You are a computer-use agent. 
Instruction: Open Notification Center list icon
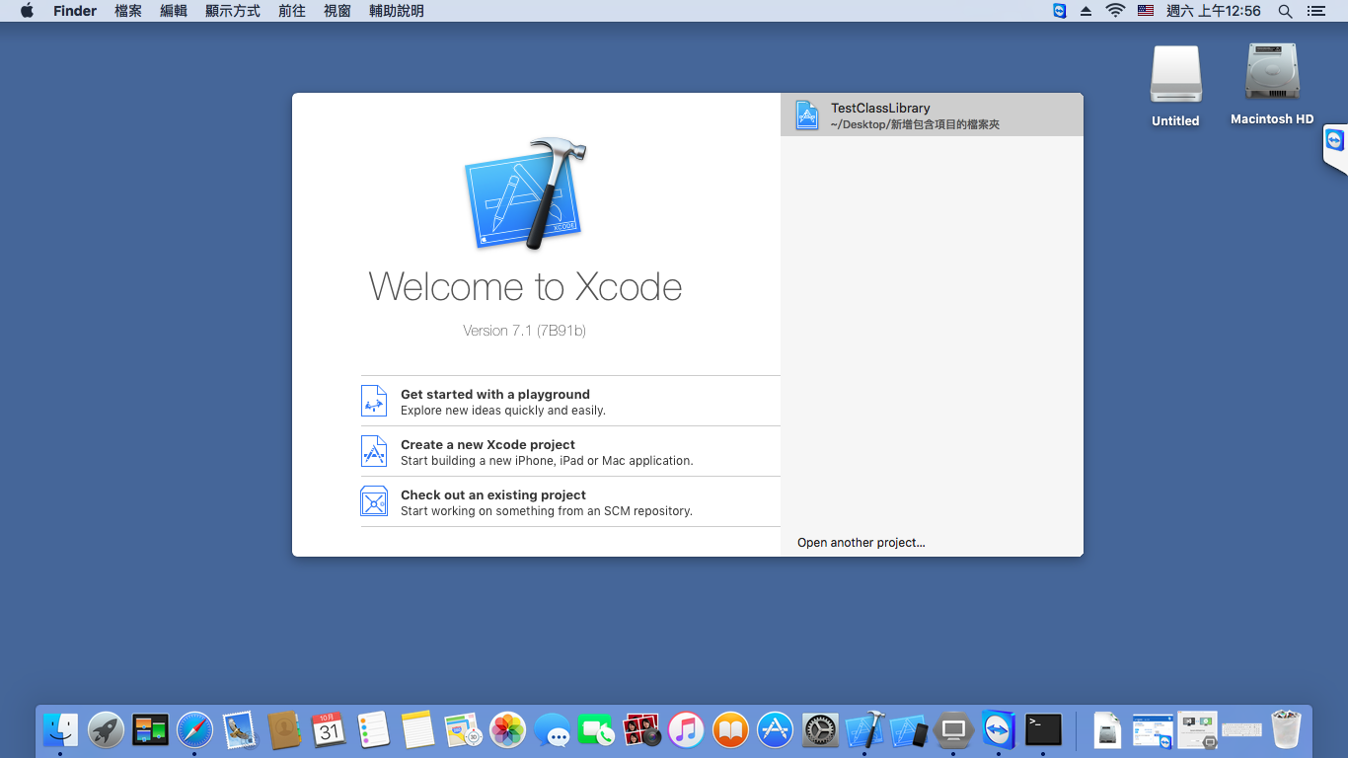[1315, 11]
